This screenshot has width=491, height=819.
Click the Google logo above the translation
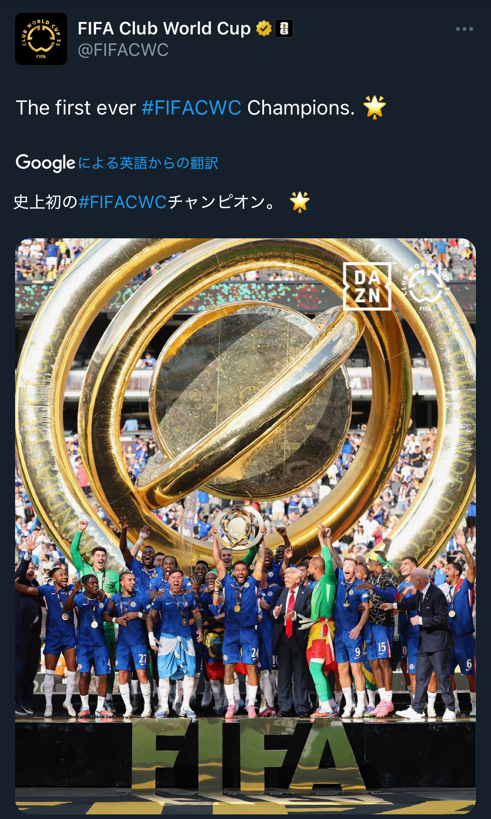coord(45,163)
